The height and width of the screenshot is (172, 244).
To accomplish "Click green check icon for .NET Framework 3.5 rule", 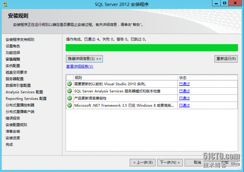I will click(x=70, y=105).
